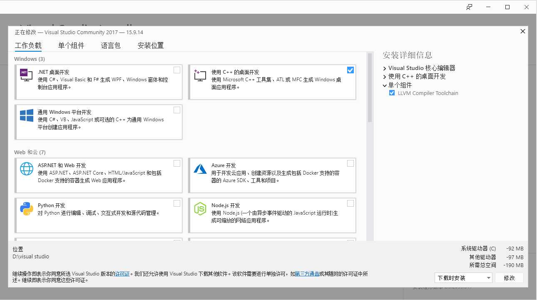Click the Node.js hexagon logo icon
The width and height of the screenshot is (537, 300).
click(200, 208)
